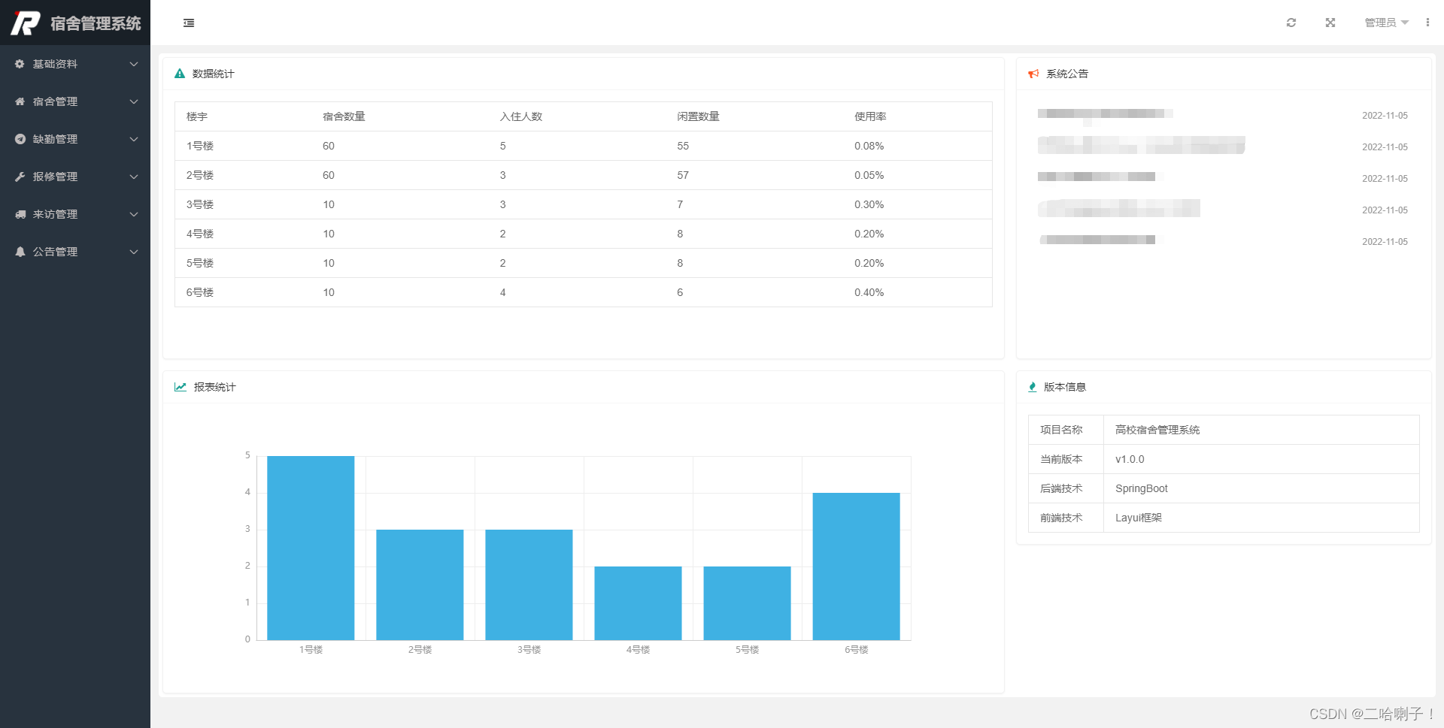The height and width of the screenshot is (728, 1444).
Task: Open the 缺勤管理 sidebar menu
Action: coord(75,139)
